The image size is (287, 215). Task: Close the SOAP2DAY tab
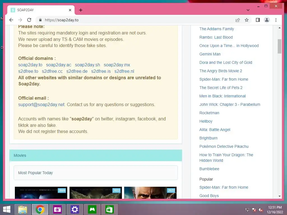(x=70, y=10)
